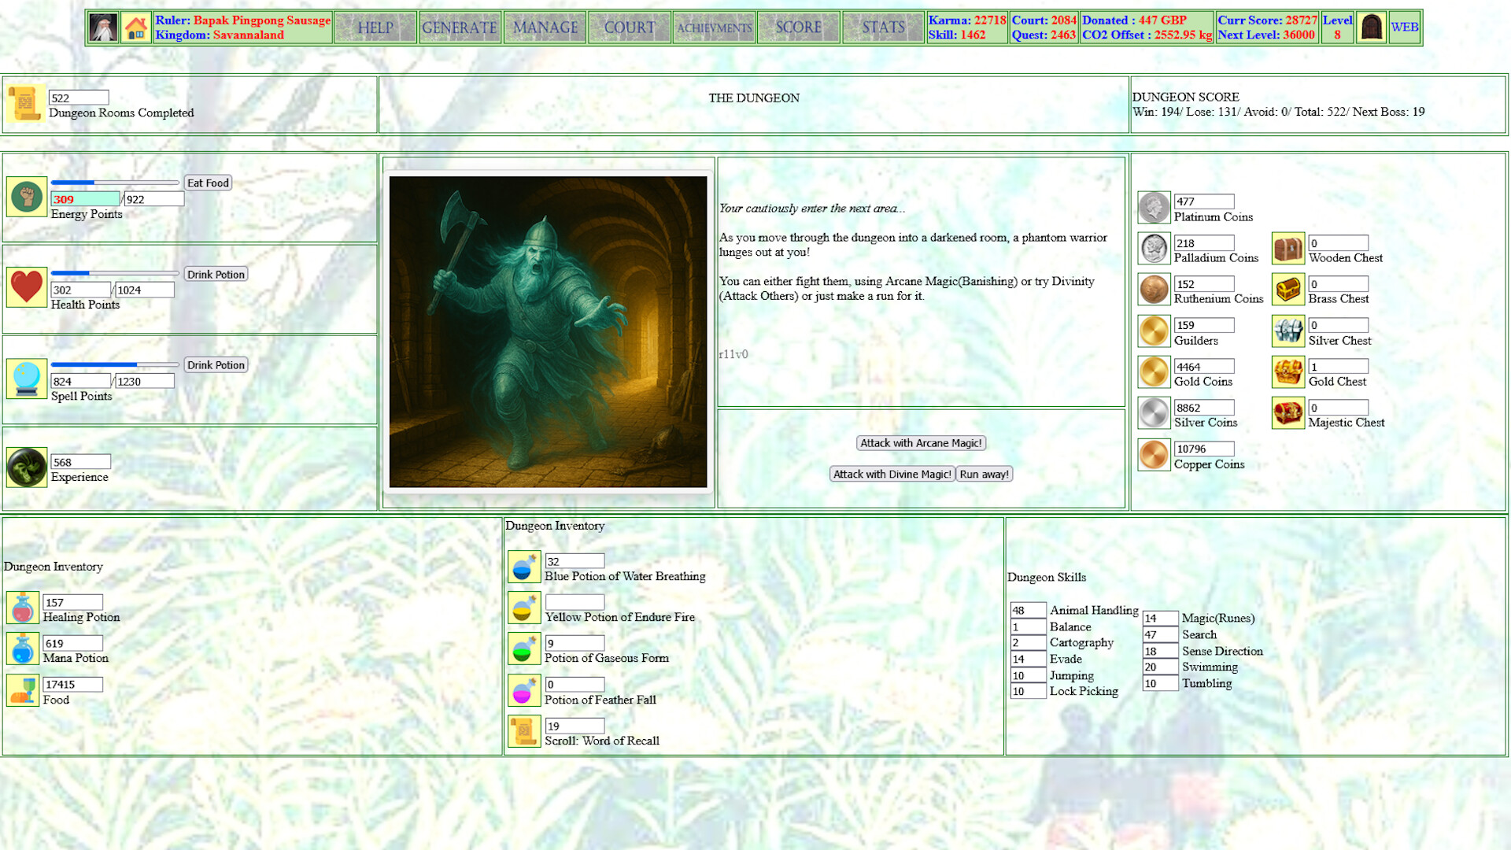
Task: Click the Platinum Coins icon
Action: 1154,208
